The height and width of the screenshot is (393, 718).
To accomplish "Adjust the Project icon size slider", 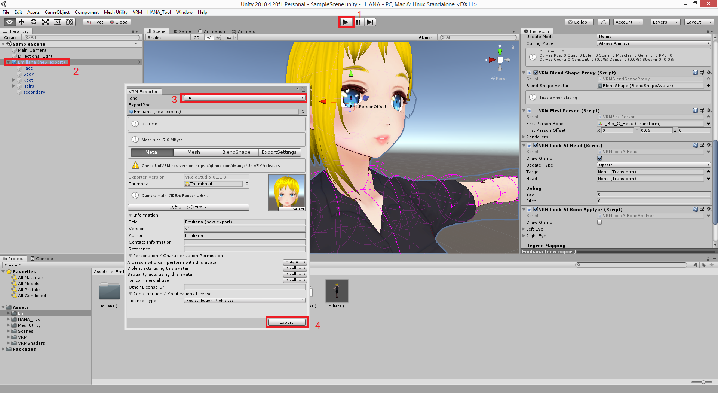I will coord(703,382).
